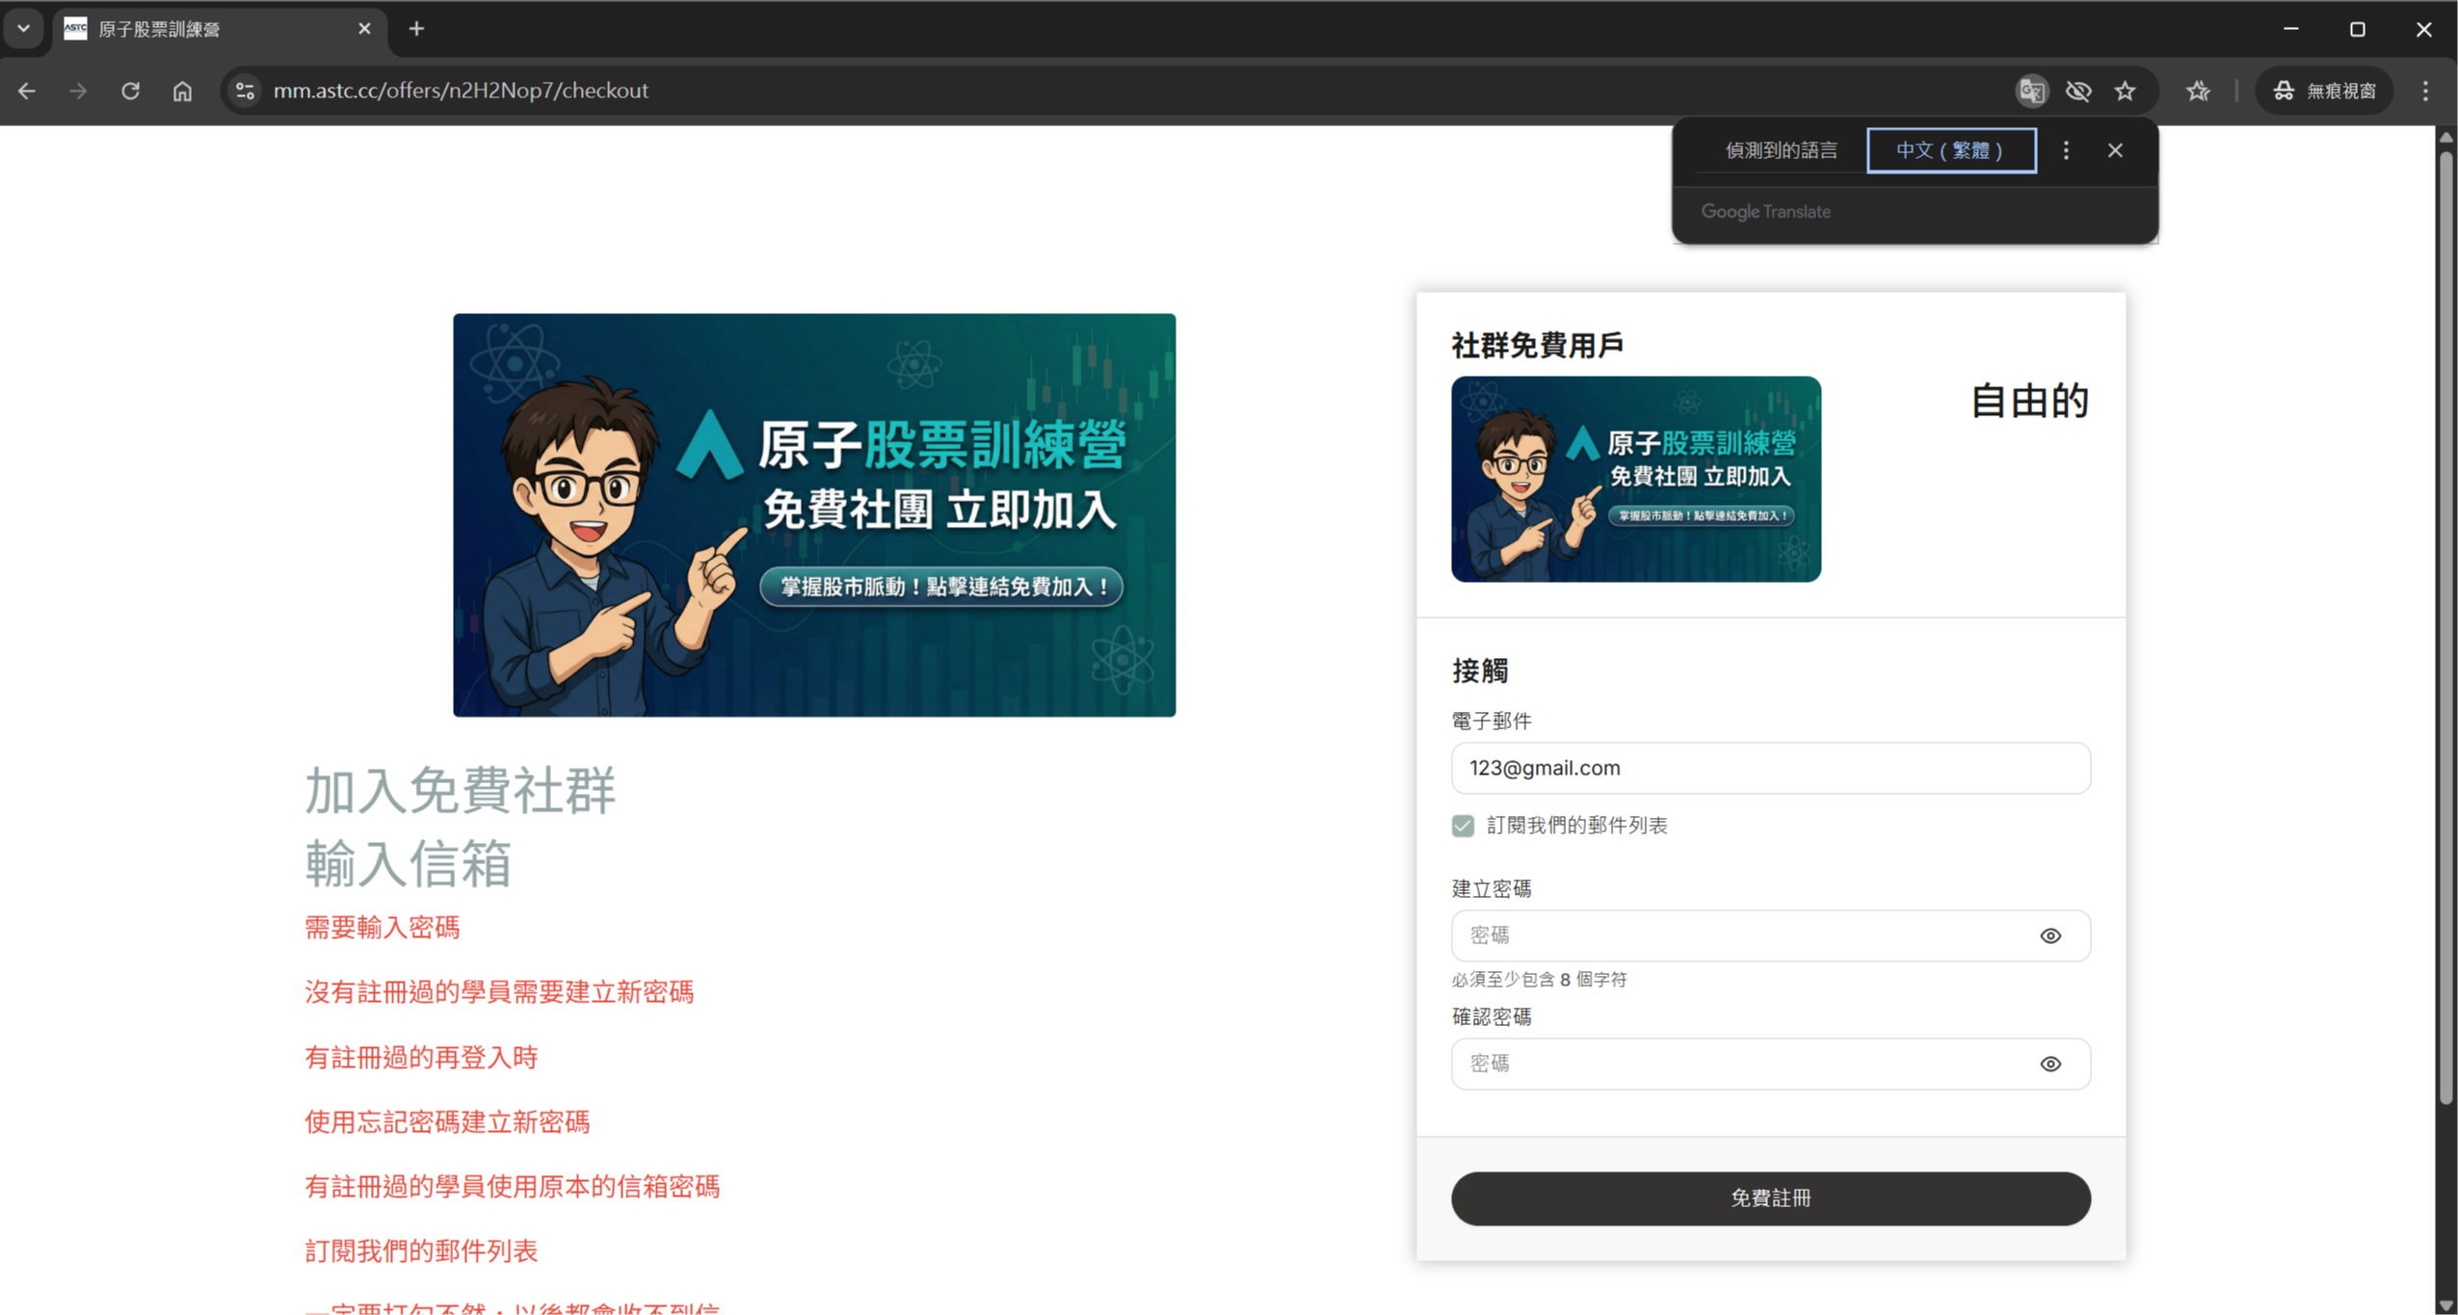Reload the checkout page
Image resolution: width=2458 pixels, height=1315 pixels.
[130, 91]
